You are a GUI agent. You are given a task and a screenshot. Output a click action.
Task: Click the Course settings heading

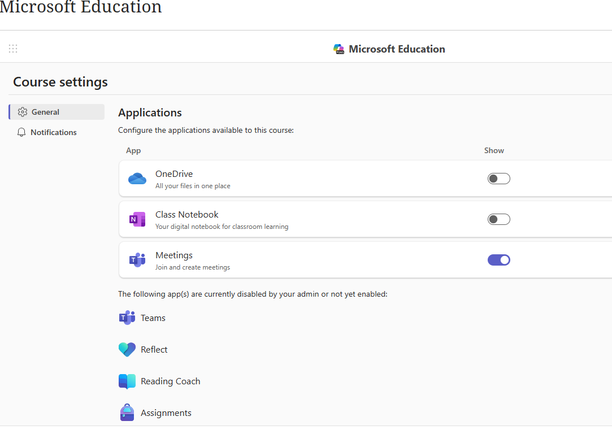click(60, 82)
